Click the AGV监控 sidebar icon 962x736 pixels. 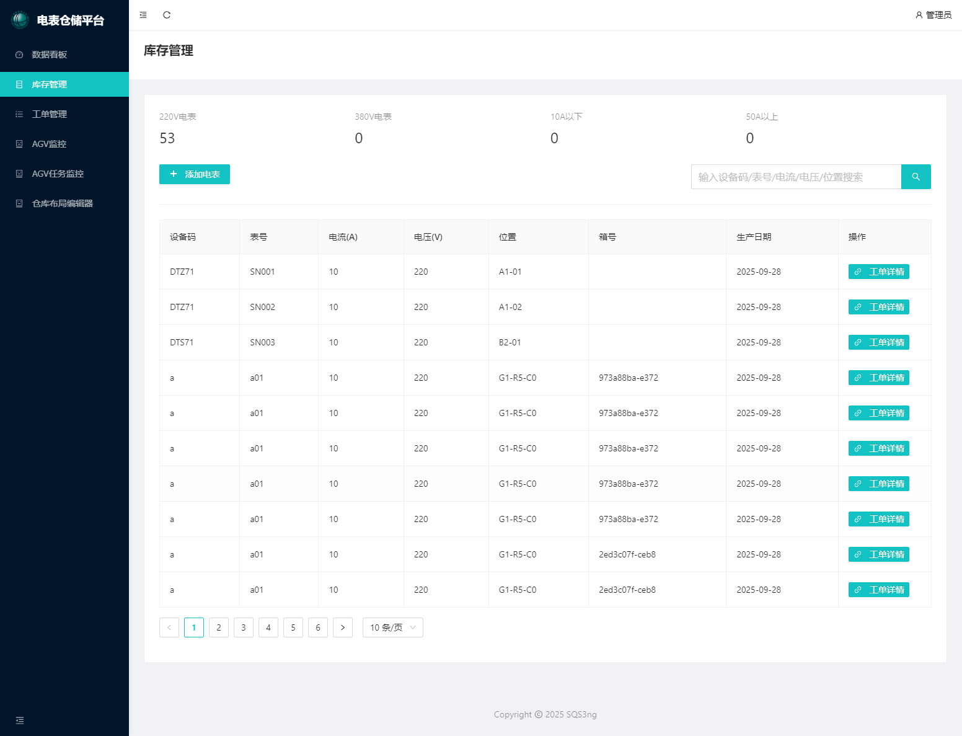coord(19,144)
